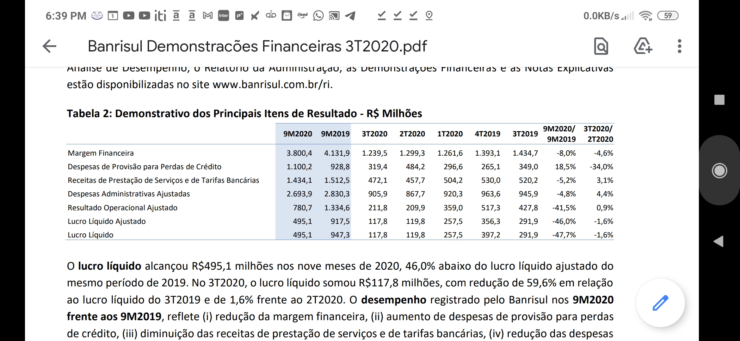
Task: Tap the 9M2019 column header
Action: pos(335,134)
